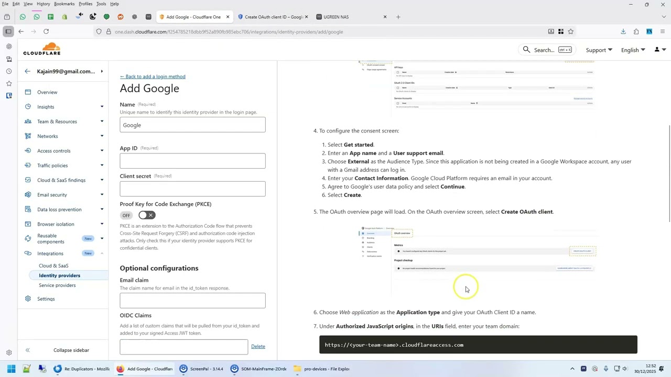Click the Firefox sidebar bookmarks star icon
The height and width of the screenshot is (377, 671).
9,83
